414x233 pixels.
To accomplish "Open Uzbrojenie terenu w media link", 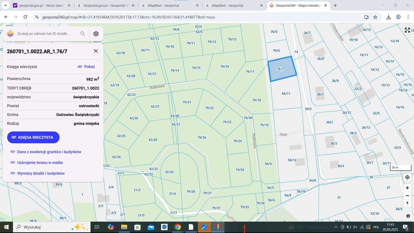I will coord(37,163).
